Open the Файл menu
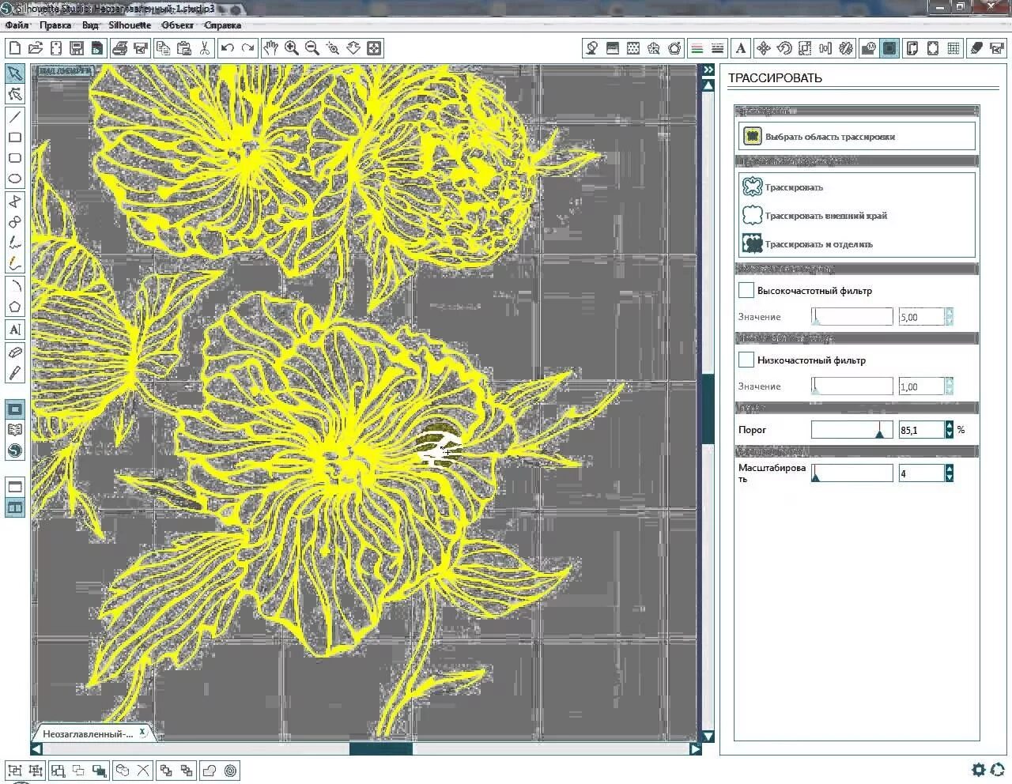The image size is (1012, 784). 17,25
